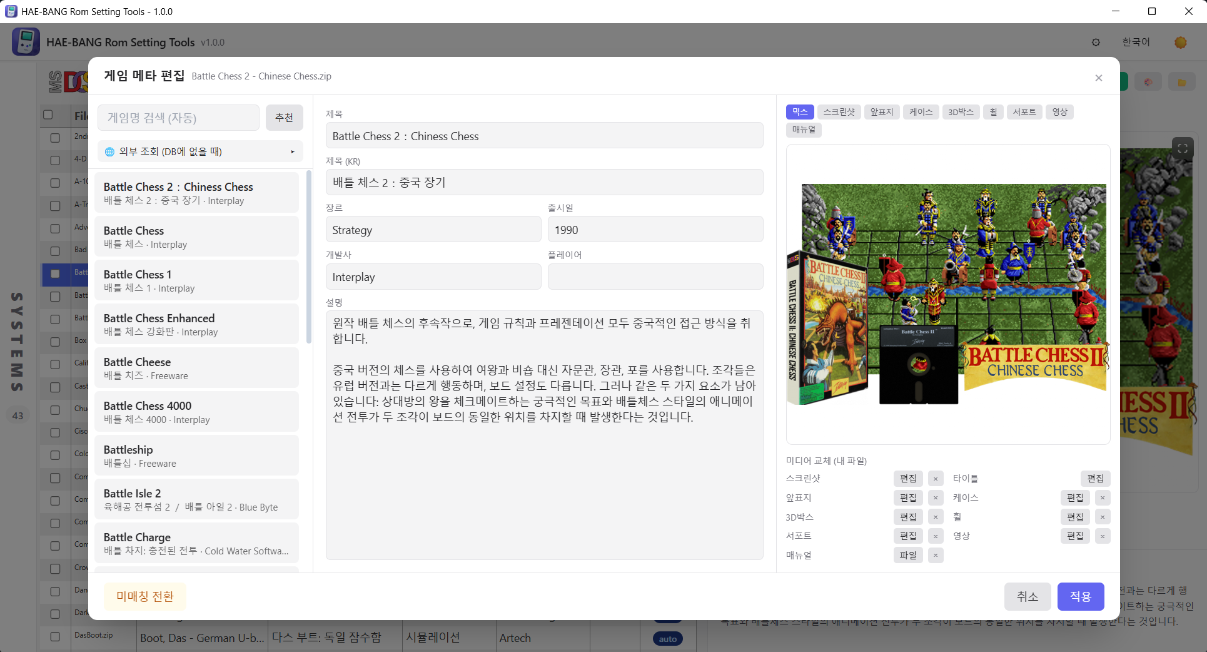Remove the 3D박스 media file

point(936,517)
